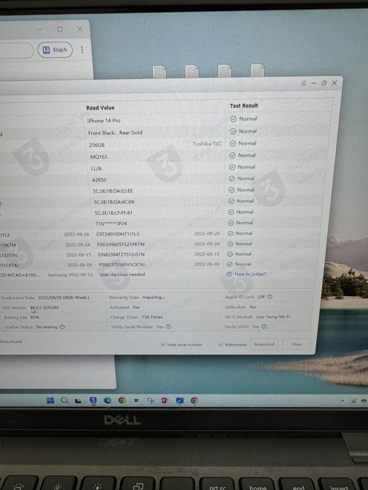Select the 5C:3E:1B:DA:E2:EE address

click(113, 191)
